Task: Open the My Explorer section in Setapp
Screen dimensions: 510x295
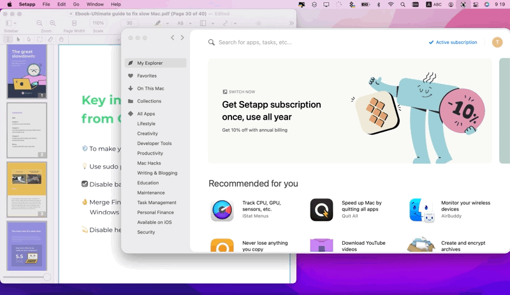Action: pos(156,63)
